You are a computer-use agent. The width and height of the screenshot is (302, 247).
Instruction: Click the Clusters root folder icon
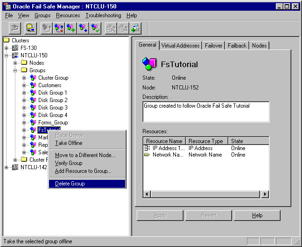(7, 40)
